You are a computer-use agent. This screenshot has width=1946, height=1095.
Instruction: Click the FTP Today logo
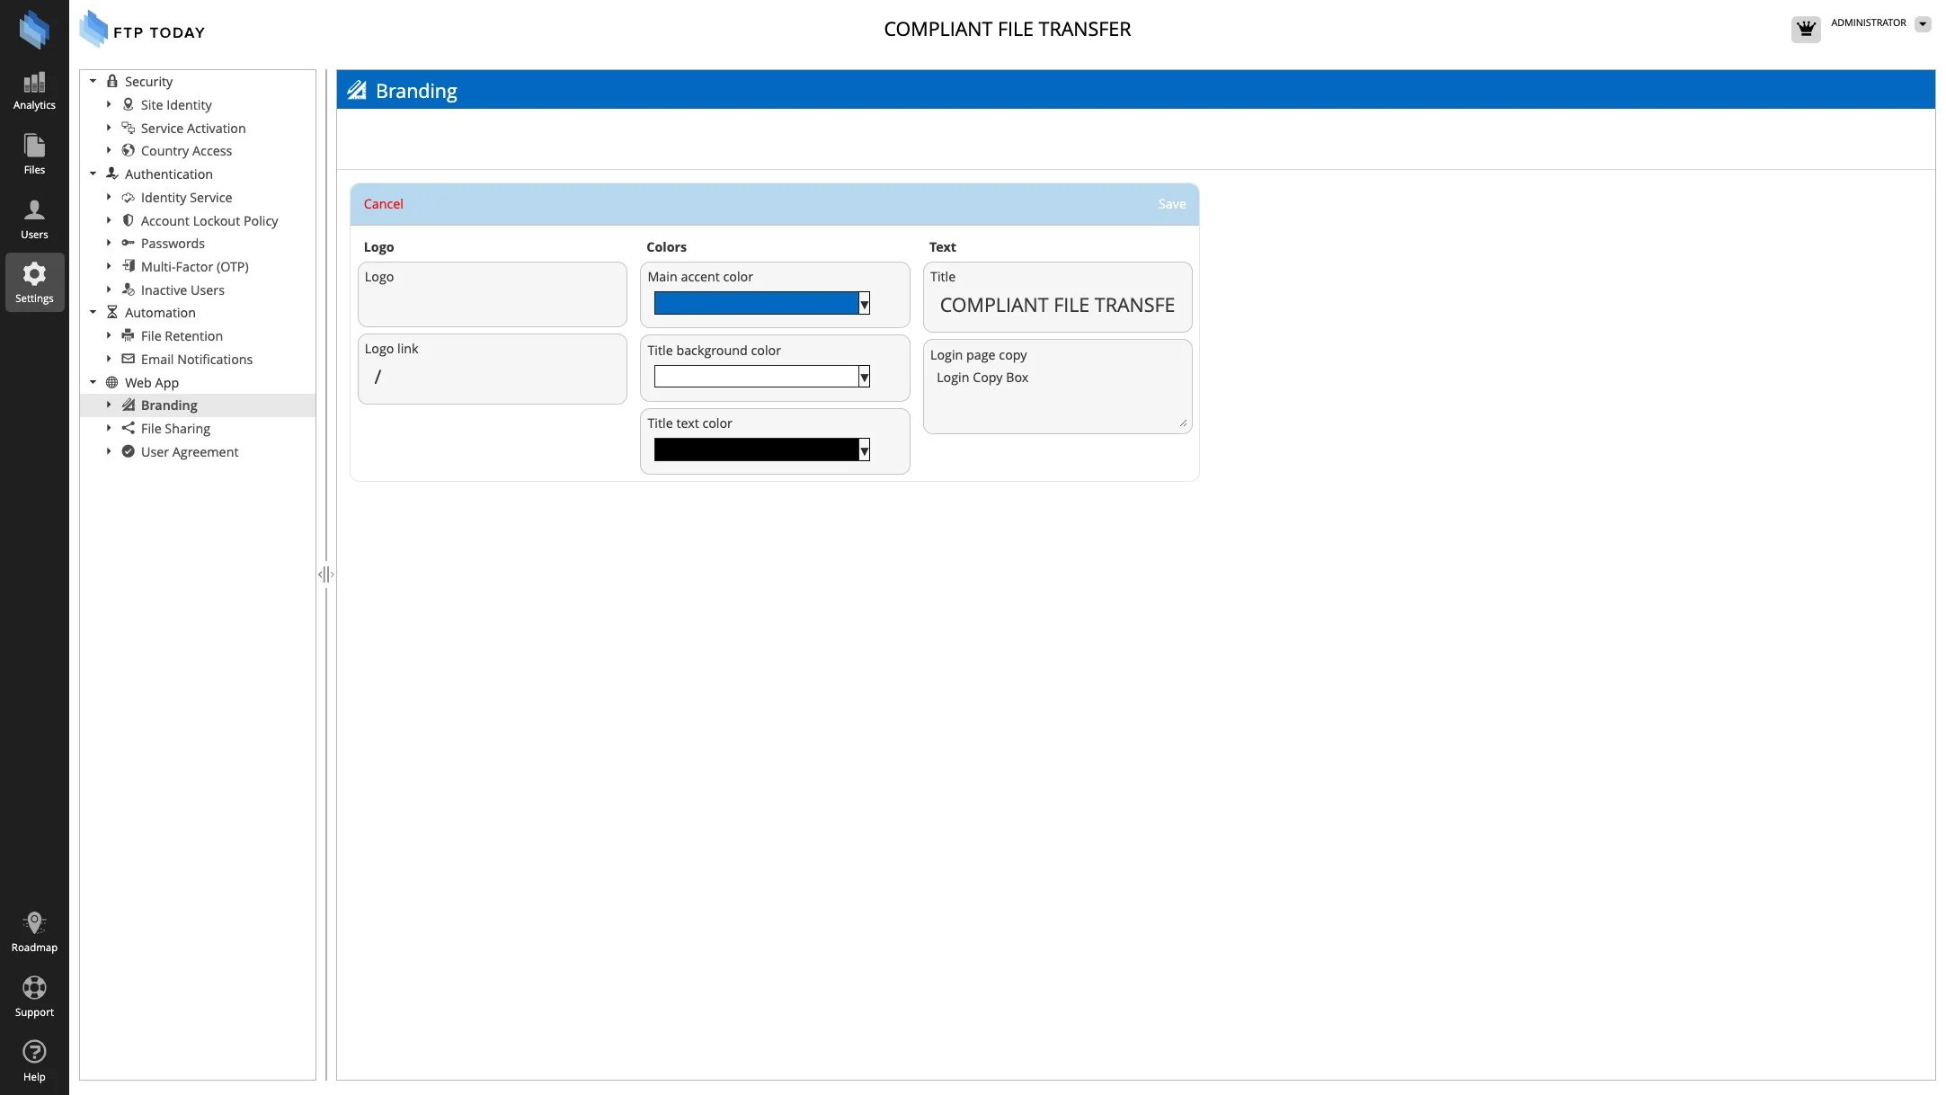pyautogui.click(x=142, y=31)
